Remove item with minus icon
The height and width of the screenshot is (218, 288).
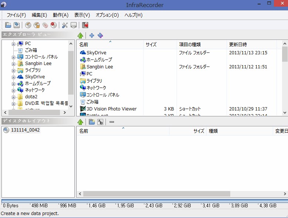tap(112, 122)
